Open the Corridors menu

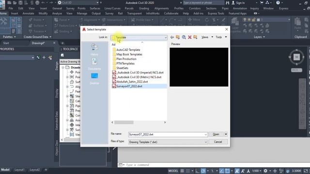click(195, 8)
